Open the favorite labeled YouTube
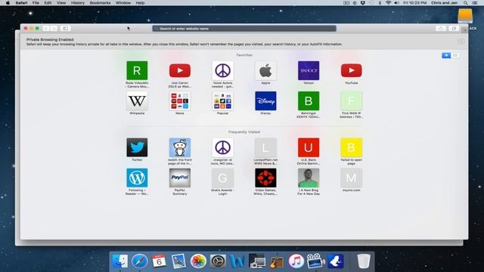484x272 pixels. [351, 70]
